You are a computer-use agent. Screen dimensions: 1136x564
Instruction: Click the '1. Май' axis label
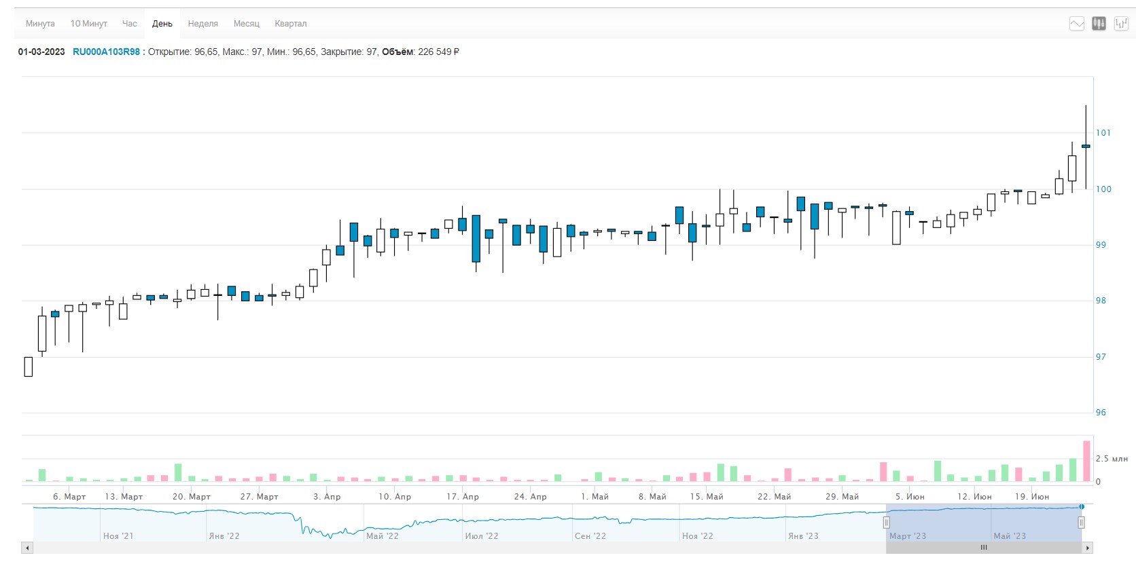tap(594, 497)
